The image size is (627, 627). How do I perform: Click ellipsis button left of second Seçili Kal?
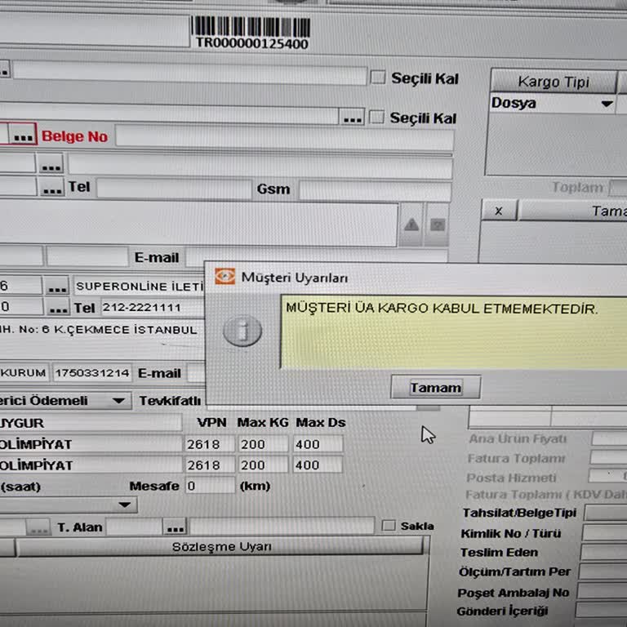pos(352,118)
